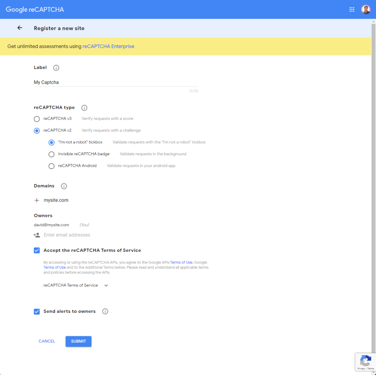Show info about Send alerts to owners

pyautogui.click(x=105, y=311)
